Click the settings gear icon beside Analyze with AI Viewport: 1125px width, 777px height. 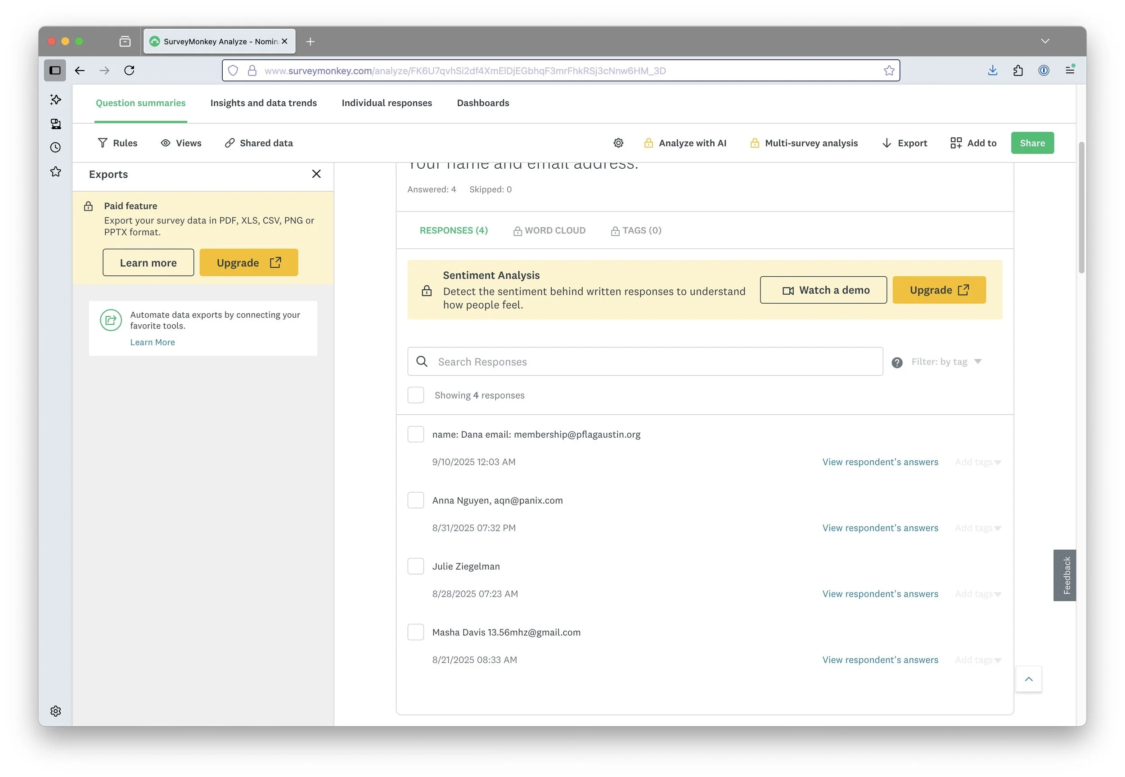coord(618,143)
